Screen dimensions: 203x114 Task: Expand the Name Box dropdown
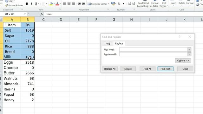25,14
